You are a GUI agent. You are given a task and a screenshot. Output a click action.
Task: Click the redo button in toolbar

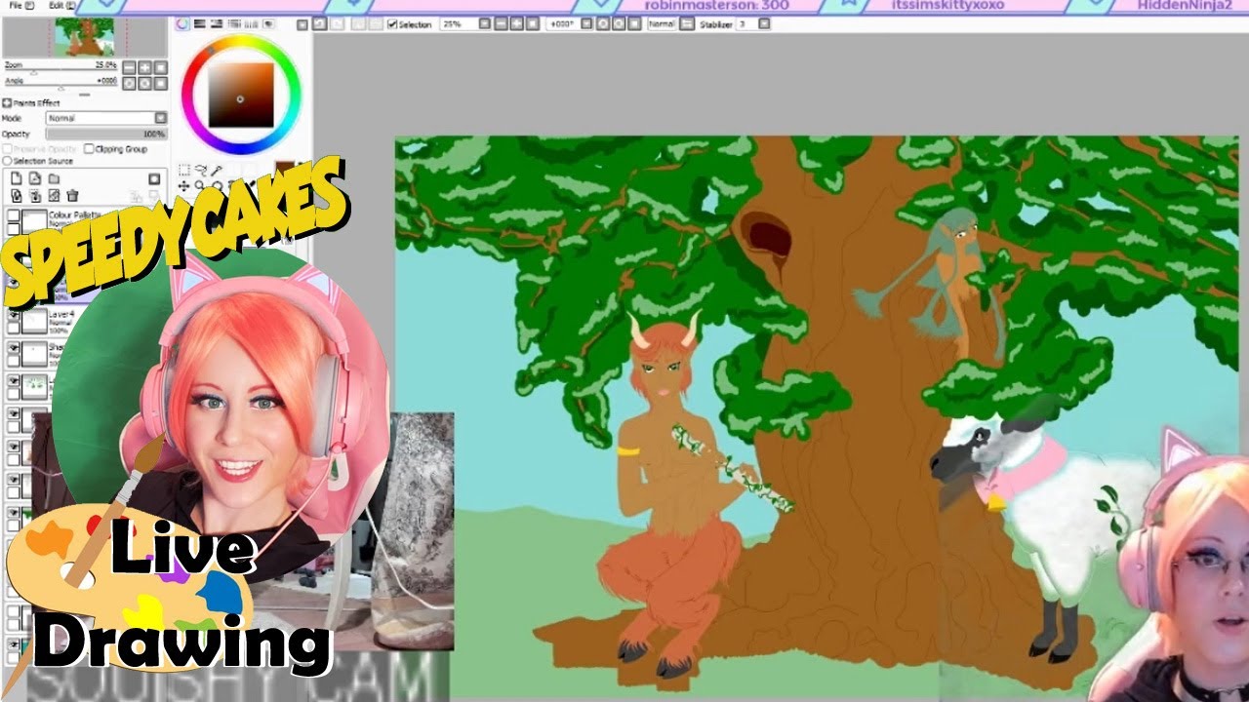pos(338,24)
